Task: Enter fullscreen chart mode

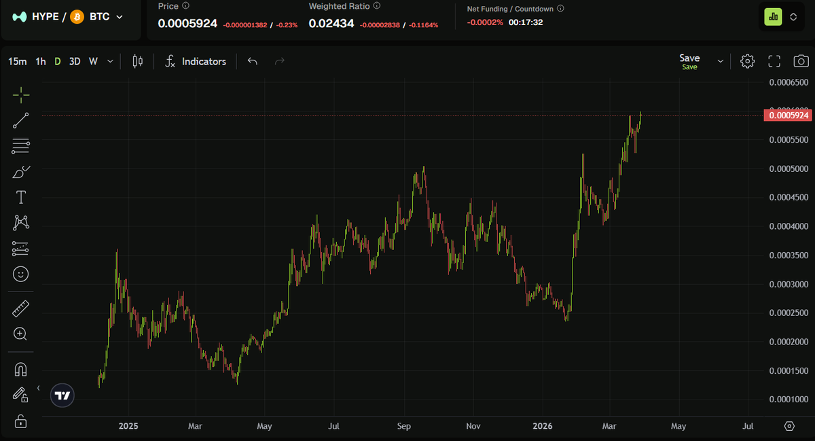Action: 774,61
